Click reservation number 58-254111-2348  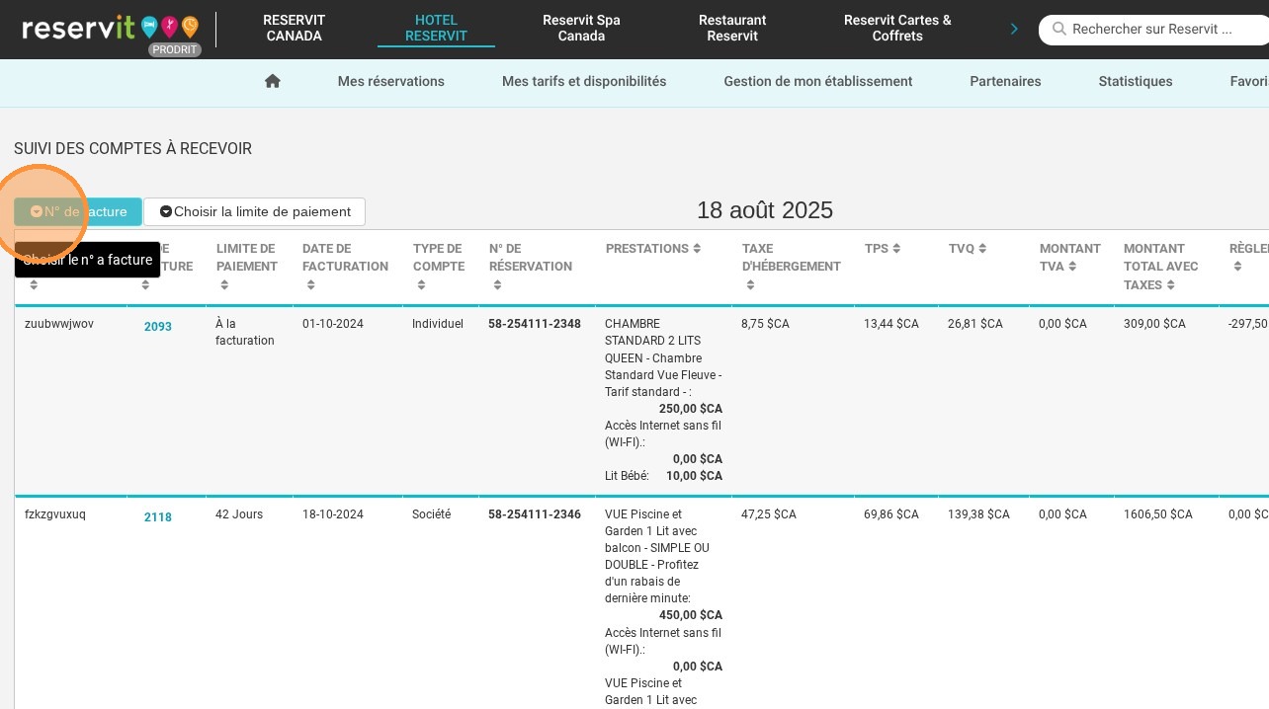click(535, 324)
